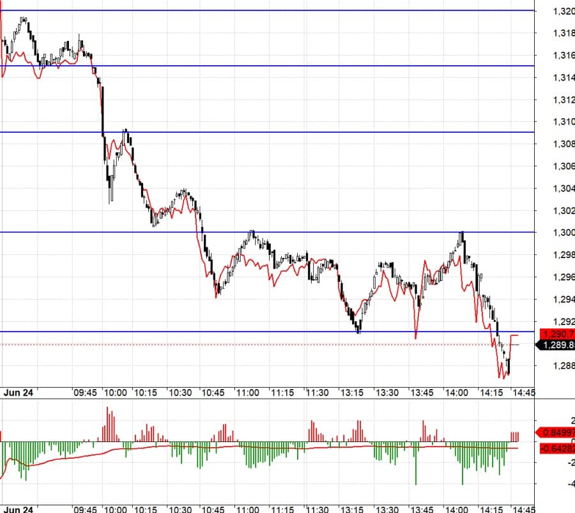575x513 pixels.
Task: Select 11:15 on the price chart time axis
Action: coord(282,393)
